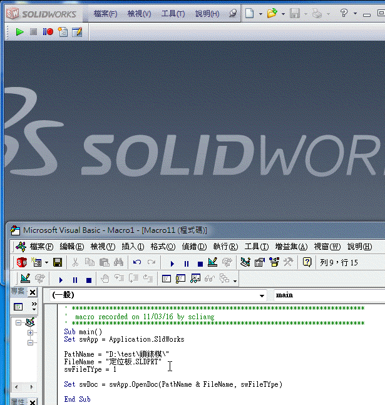Viewport: 385px width, 405px height.
Task: Click the SolidWorks New Document icon
Action: (x=249, y=13)
